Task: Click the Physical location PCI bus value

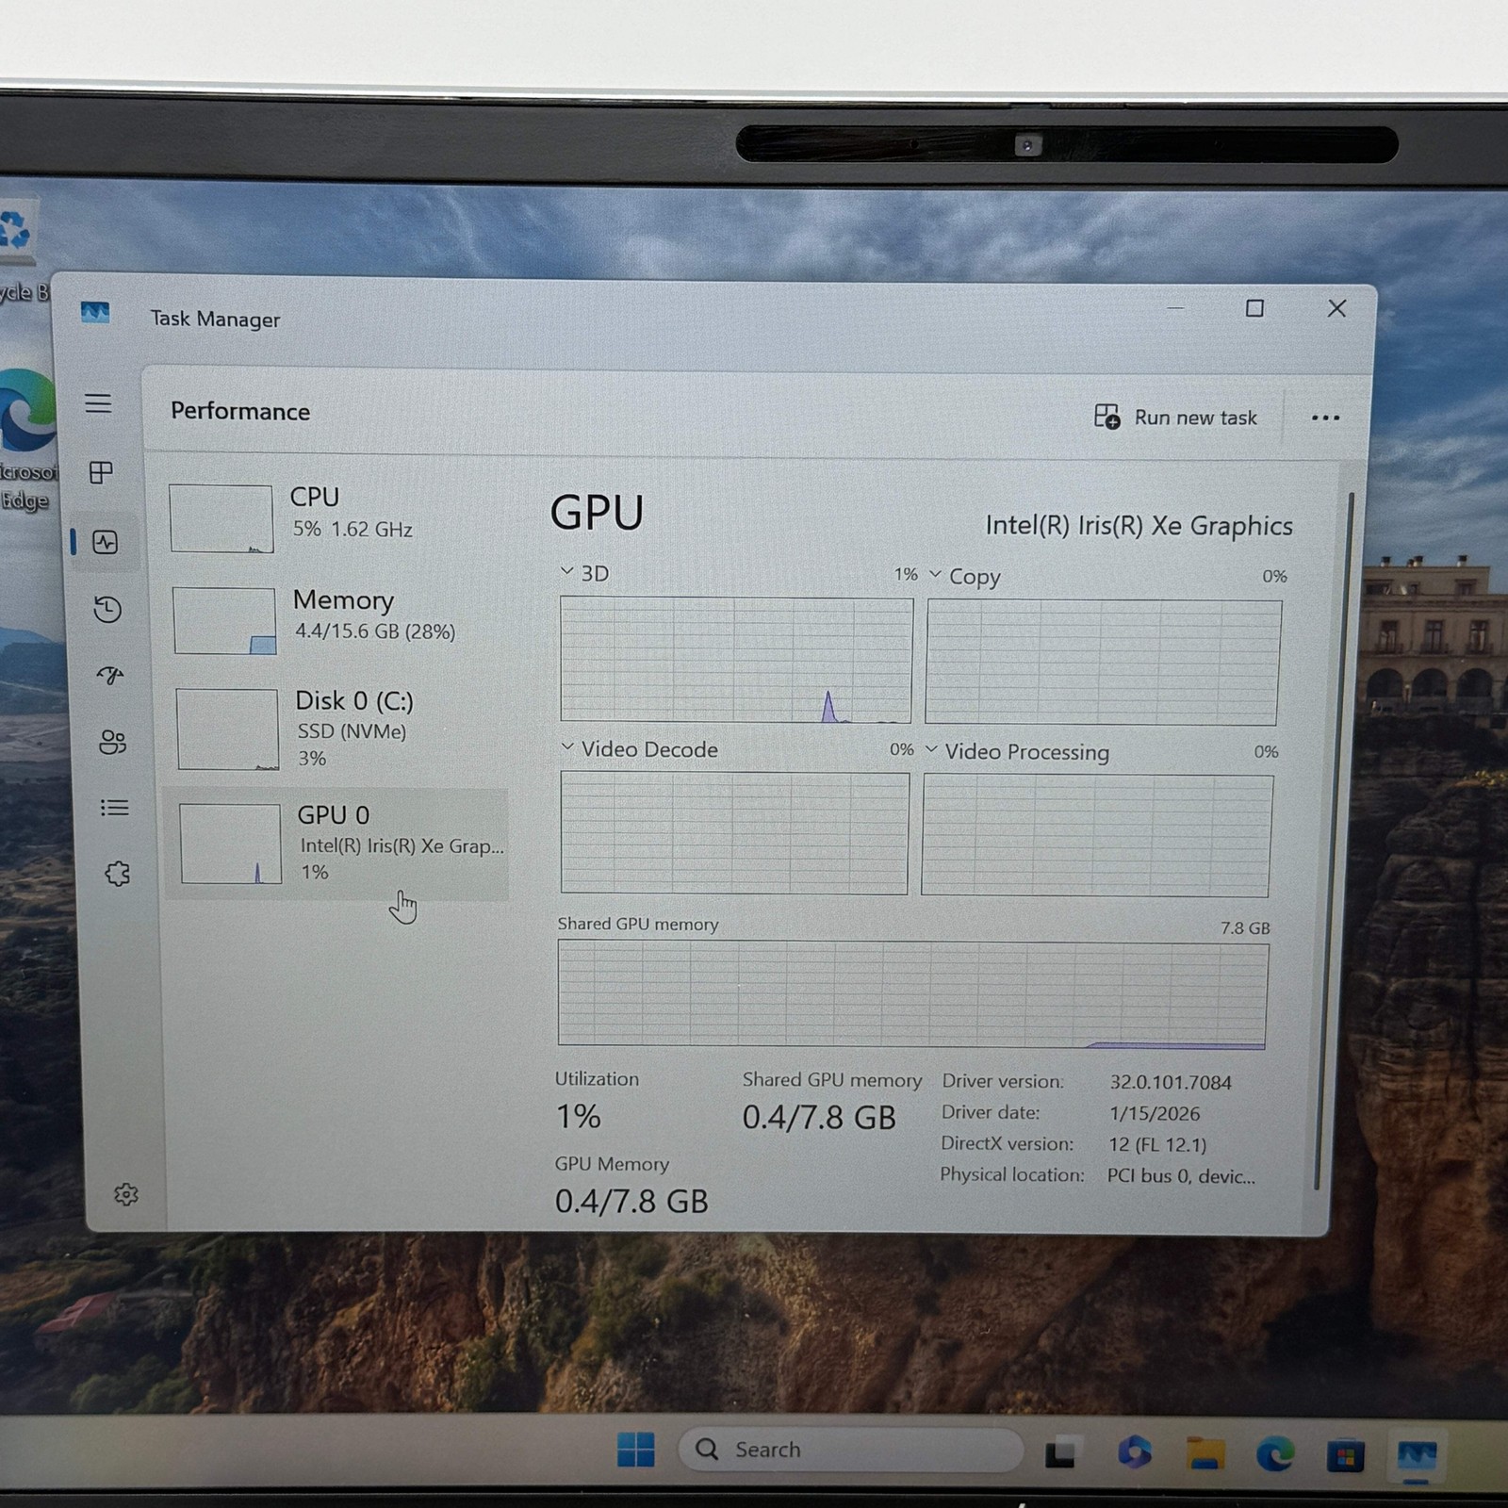Action: 1181,1175
